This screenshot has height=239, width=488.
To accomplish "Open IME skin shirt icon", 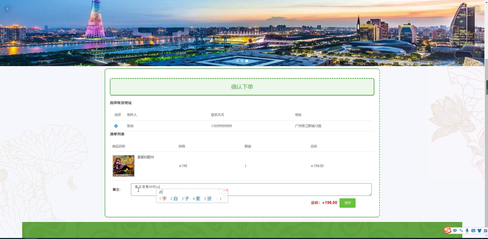I will point(479,231).
